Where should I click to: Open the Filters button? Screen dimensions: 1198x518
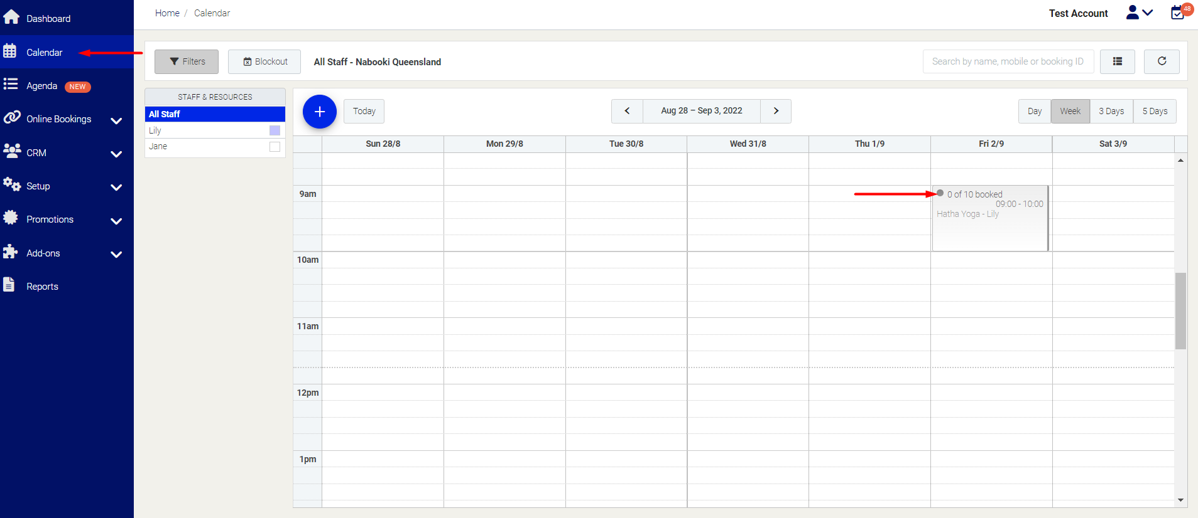click(x=187, y=61)
